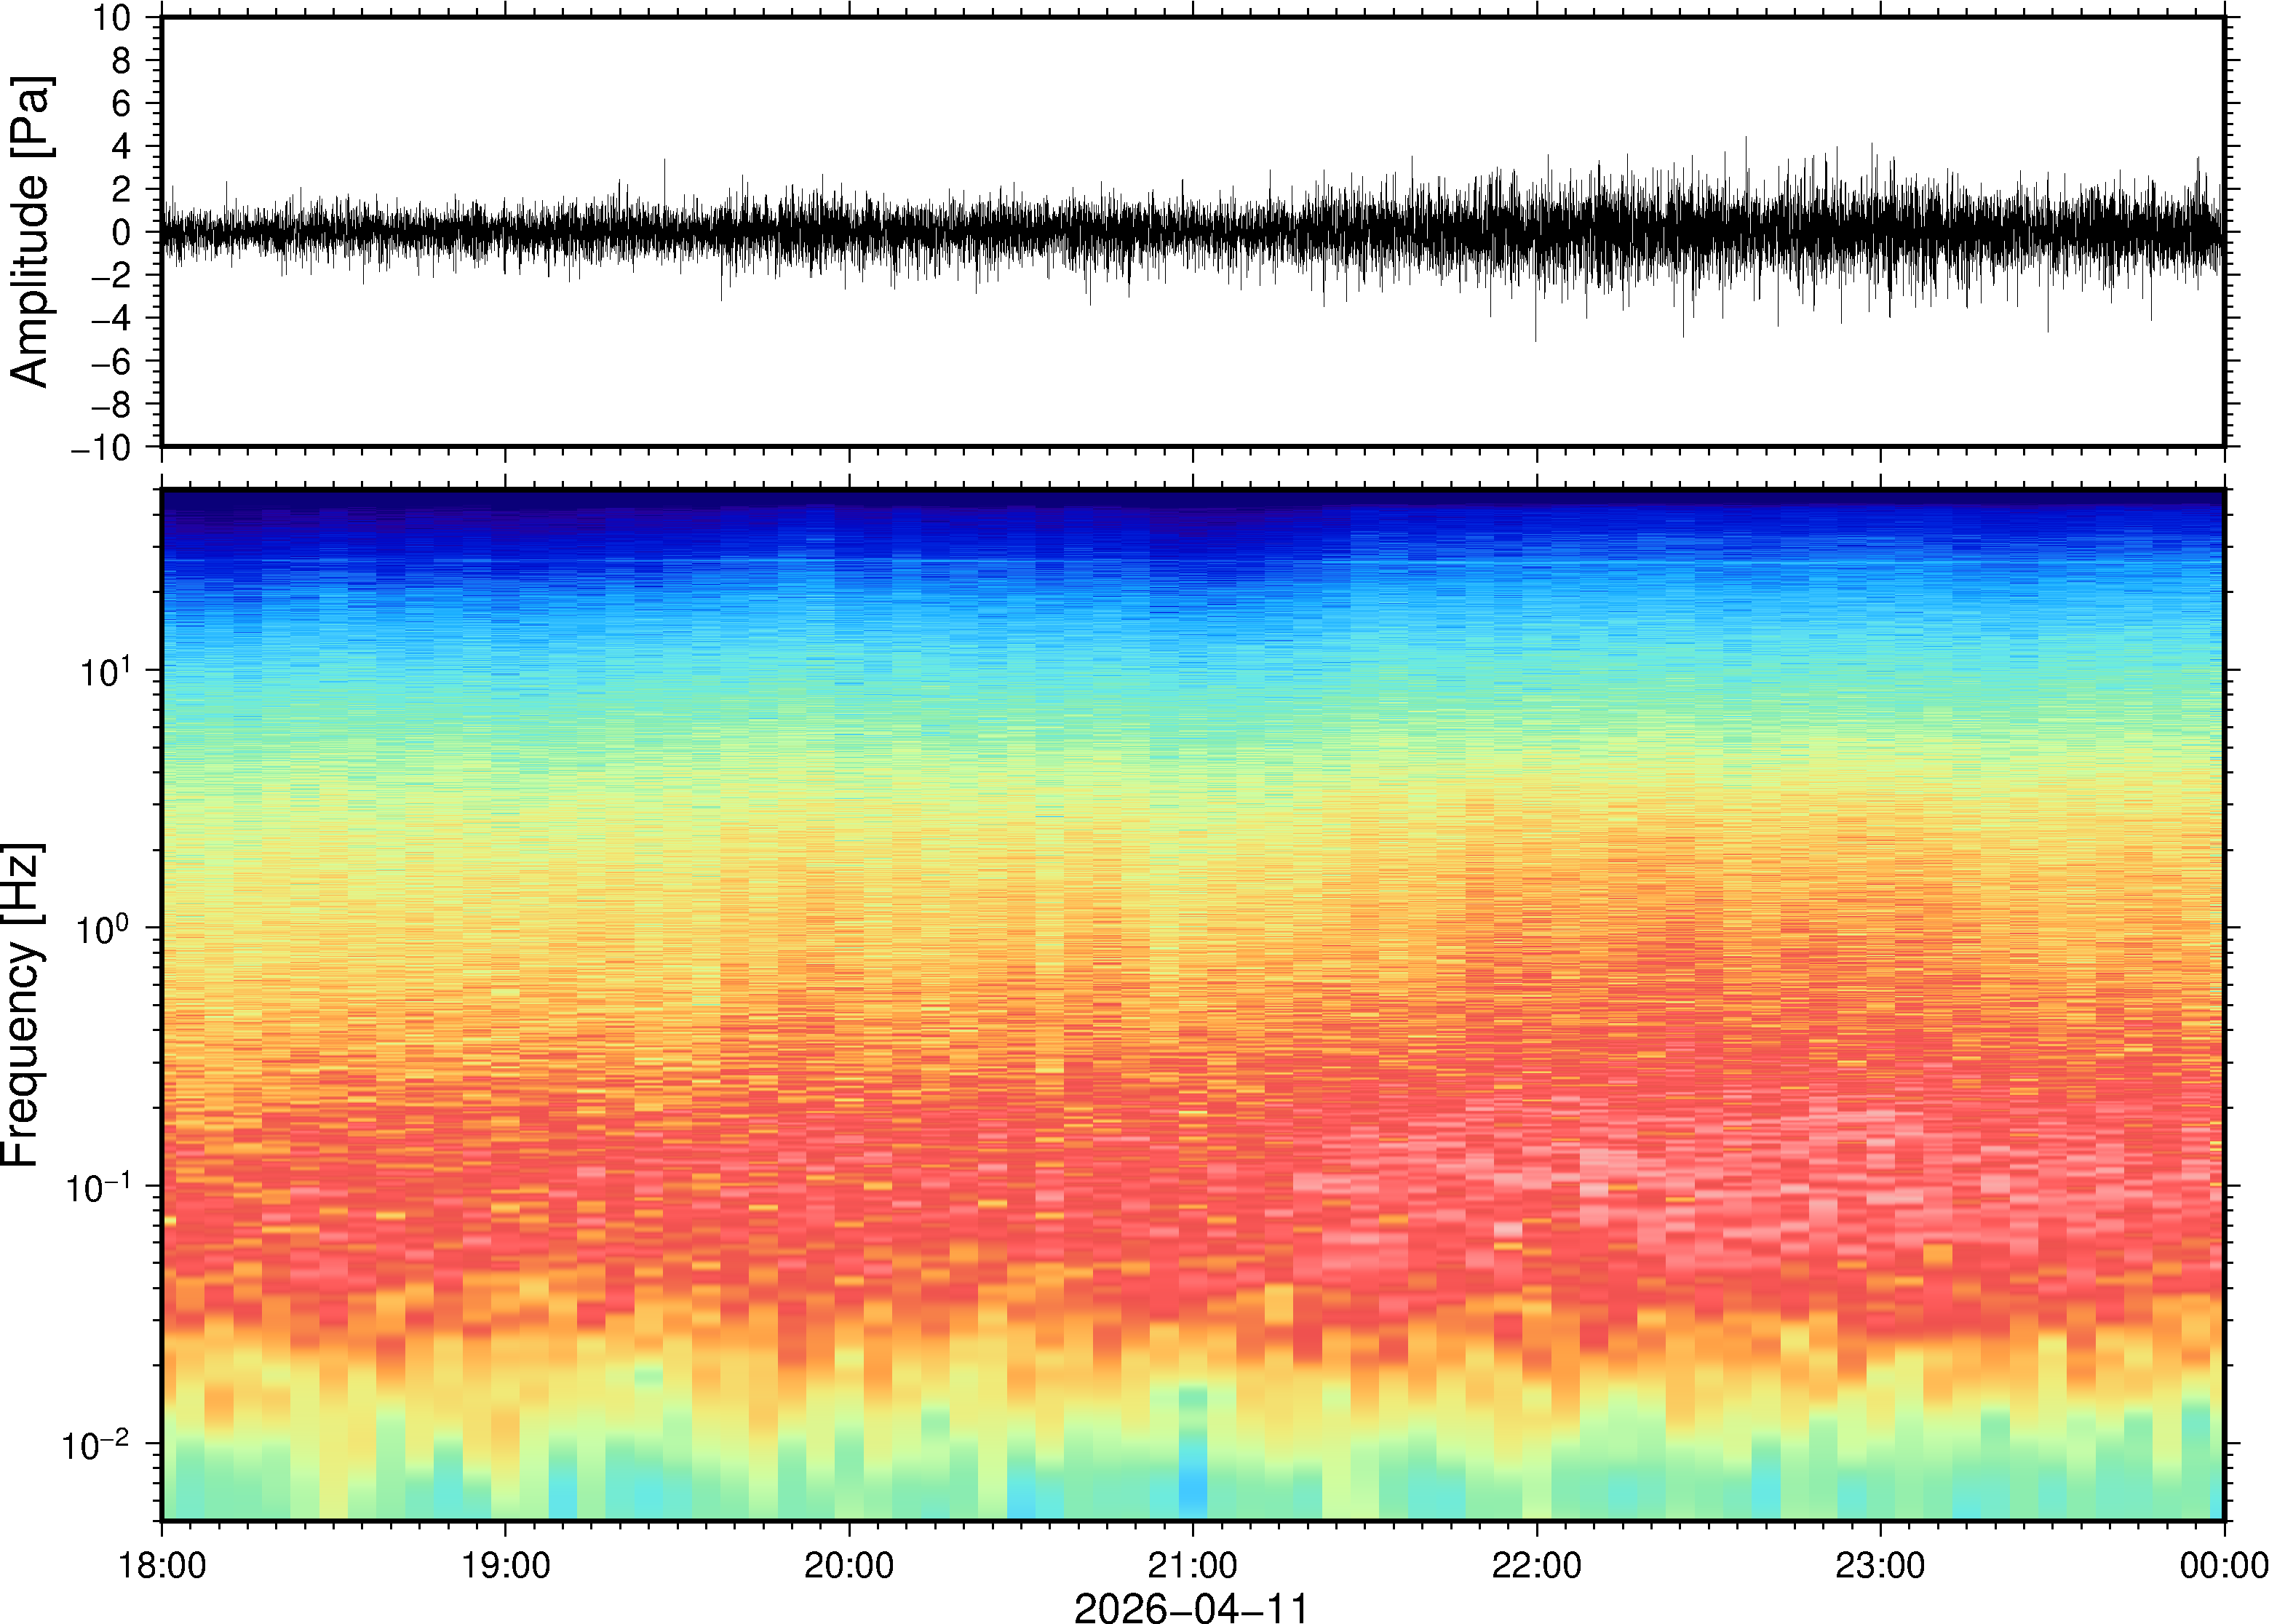Click the 10 amplitude tick label
This screenshot has width=2269, height=1624.
[x=113, y=18]
